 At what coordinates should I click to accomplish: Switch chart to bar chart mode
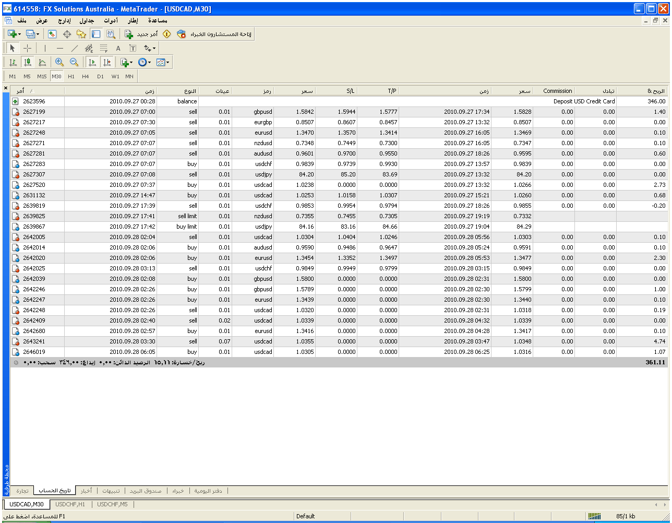pyautogui.click(x=13, y=62)
